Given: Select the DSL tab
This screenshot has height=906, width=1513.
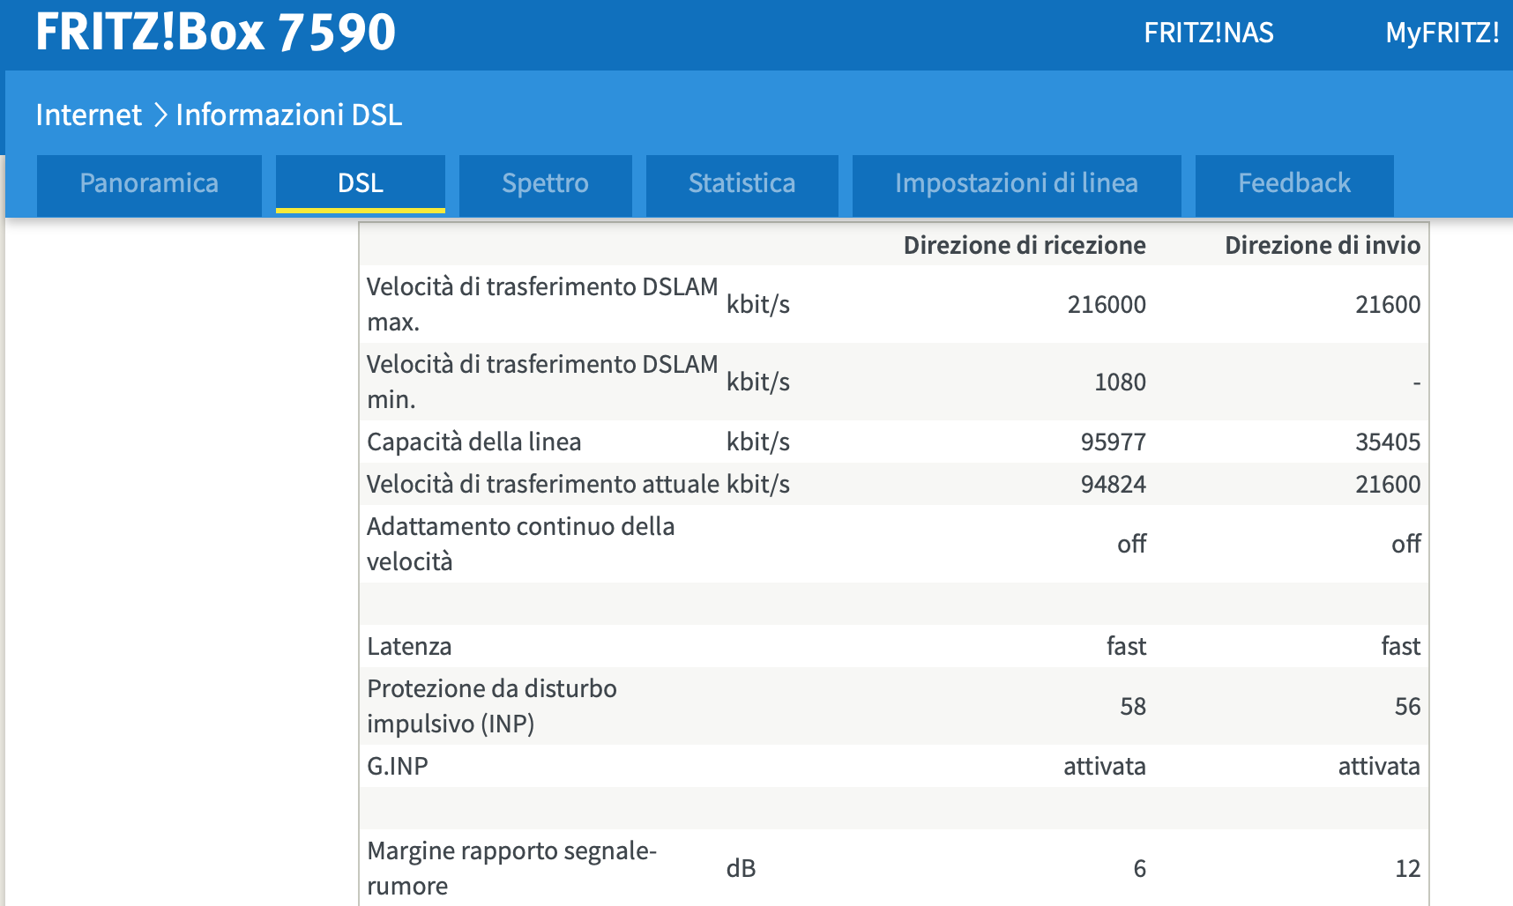Looking at the screenshot, I should pos(361,183).
